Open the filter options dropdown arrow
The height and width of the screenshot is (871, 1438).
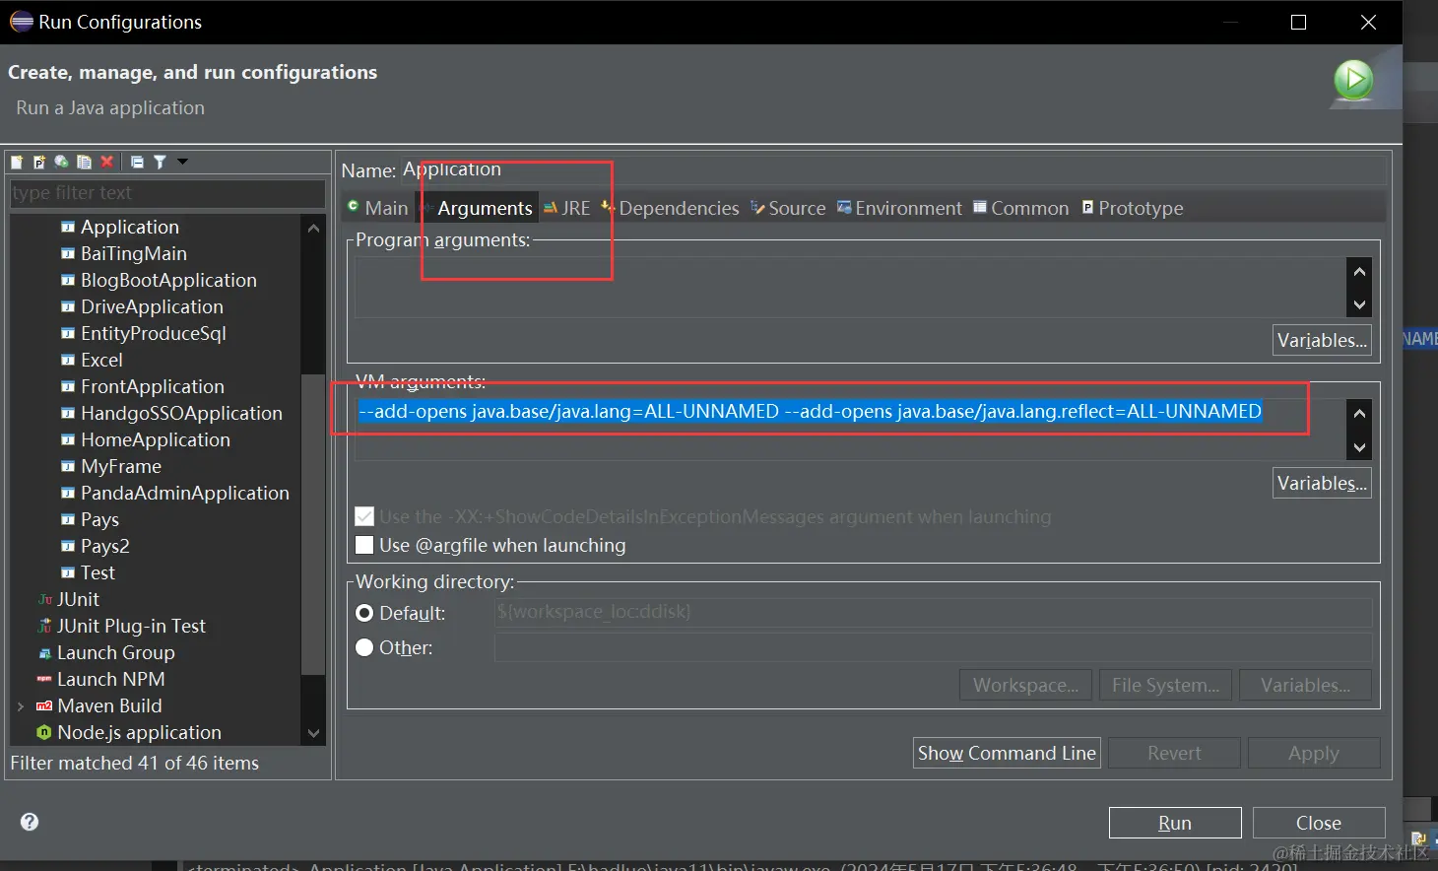(x=182, y=162)
